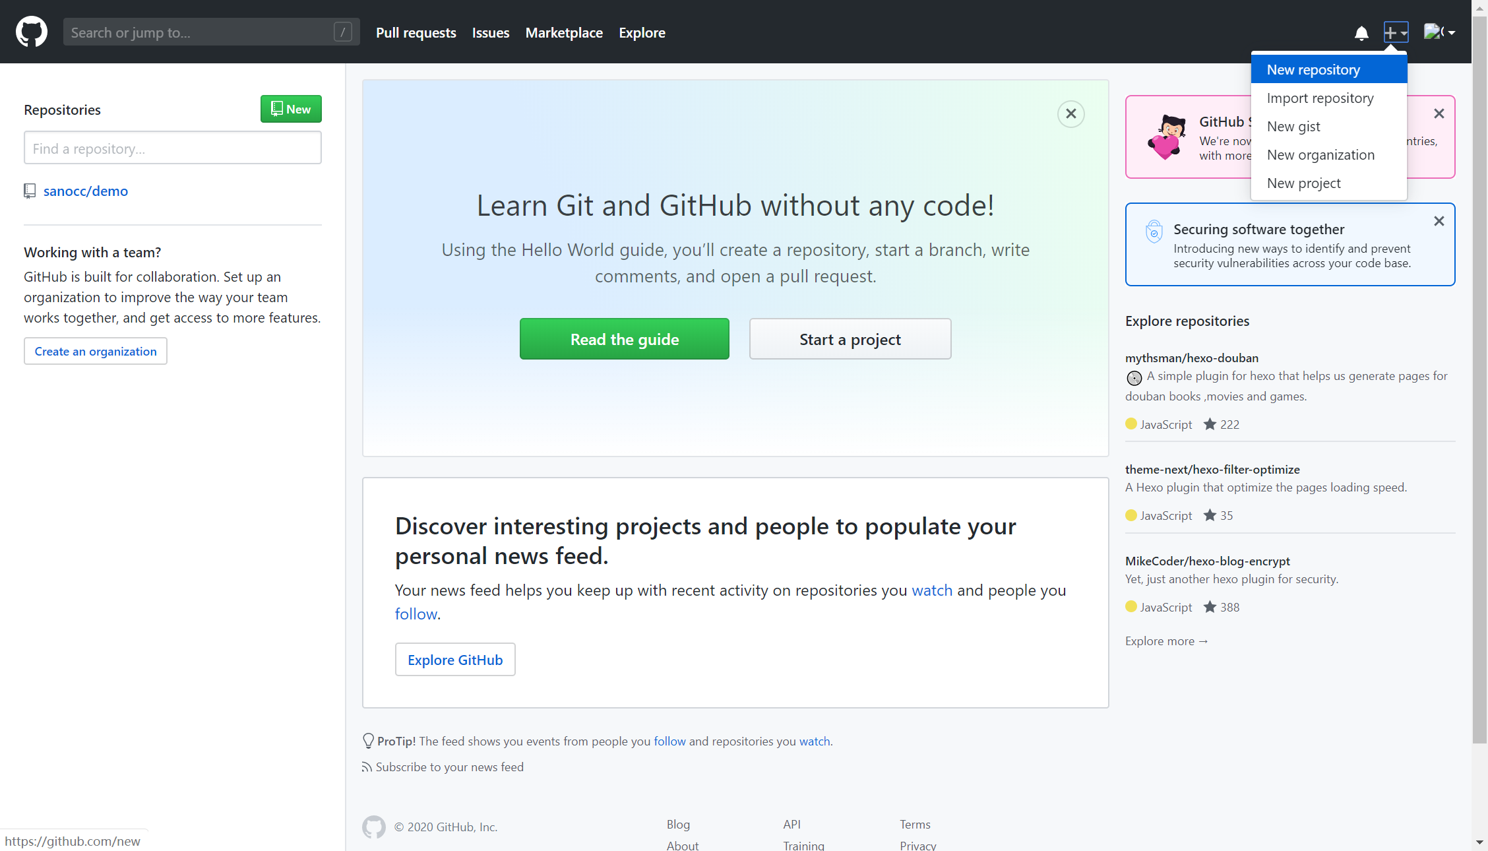The height and width of the screenshot is (851, 1488).
Task: Open the sanocc/demo repository link
Action: 86,191
